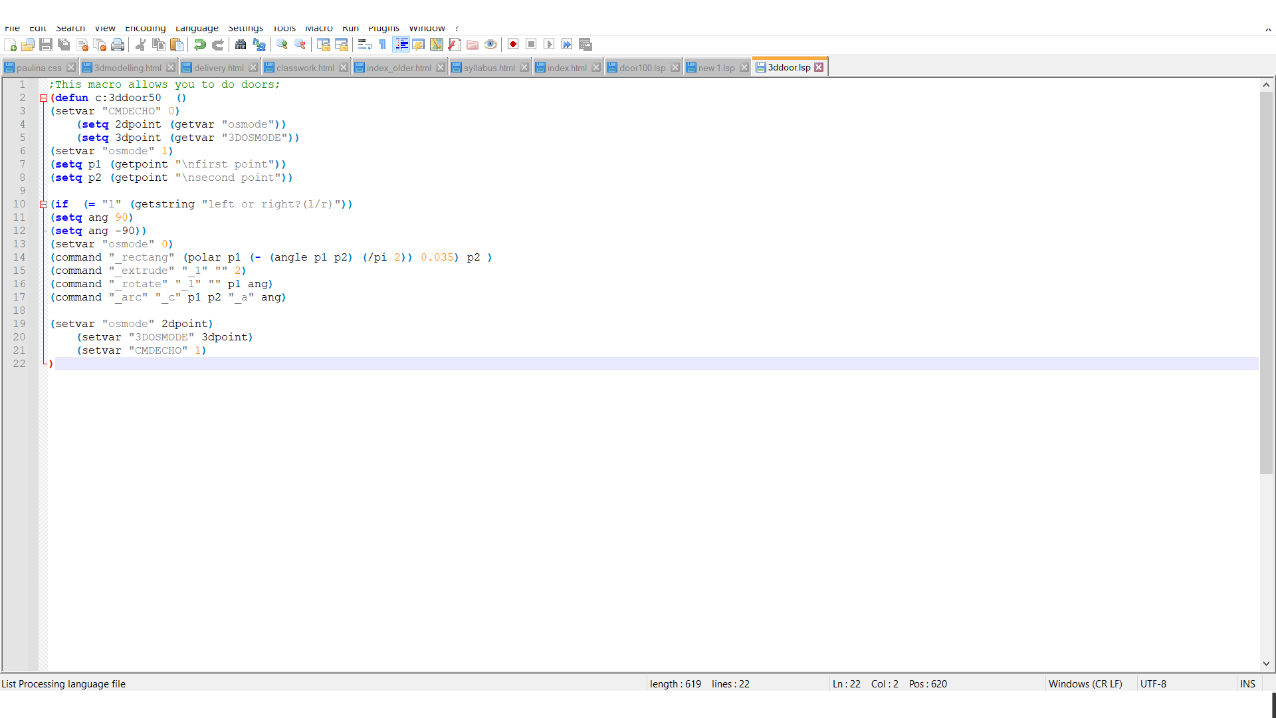Toggle synchronized vertical scrolling
This screenshot has width=1276, height=718.
tap(324, 45)
